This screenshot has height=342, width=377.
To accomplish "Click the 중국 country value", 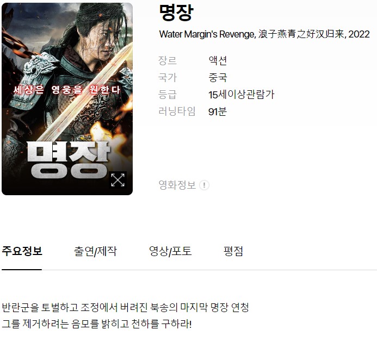I will click(x=218, y=78).
